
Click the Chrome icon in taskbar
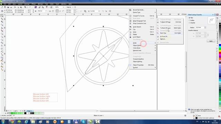click(12, 122)
